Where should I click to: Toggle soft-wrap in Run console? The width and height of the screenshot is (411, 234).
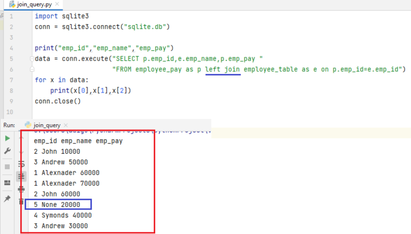(x=21, y=164)
